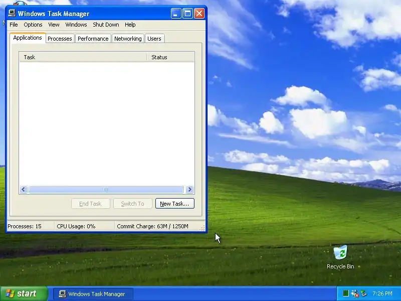The width and height of the screenshot is (401, 301).
Task: Click the Status column header
Action: tap(170, 57)
